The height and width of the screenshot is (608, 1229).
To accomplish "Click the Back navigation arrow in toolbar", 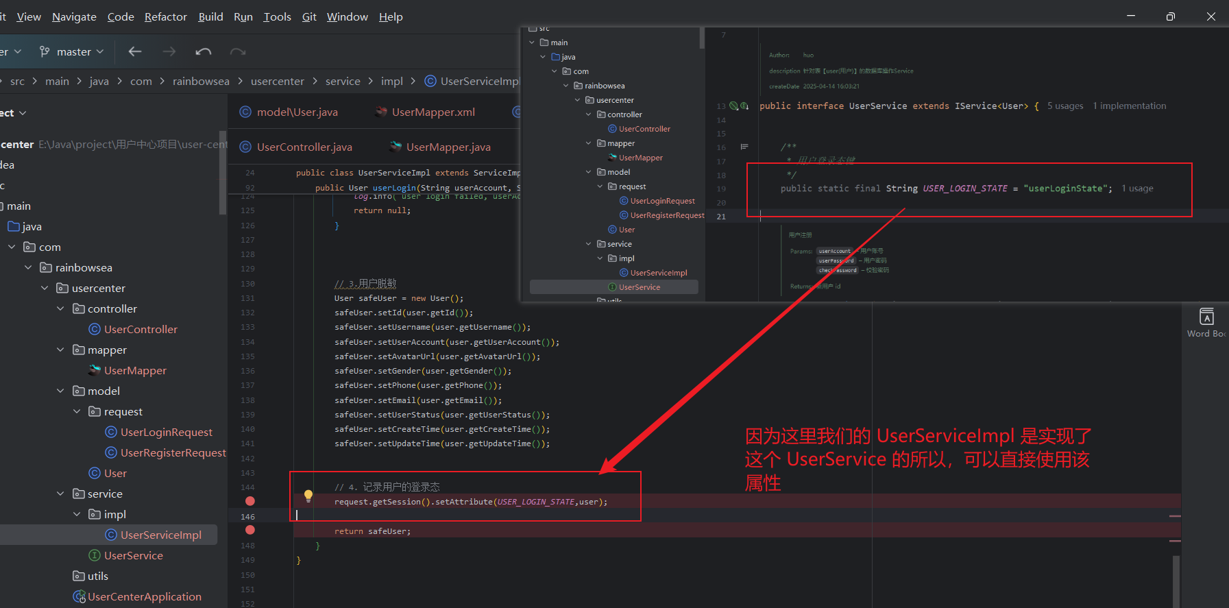I will [135, 51].
